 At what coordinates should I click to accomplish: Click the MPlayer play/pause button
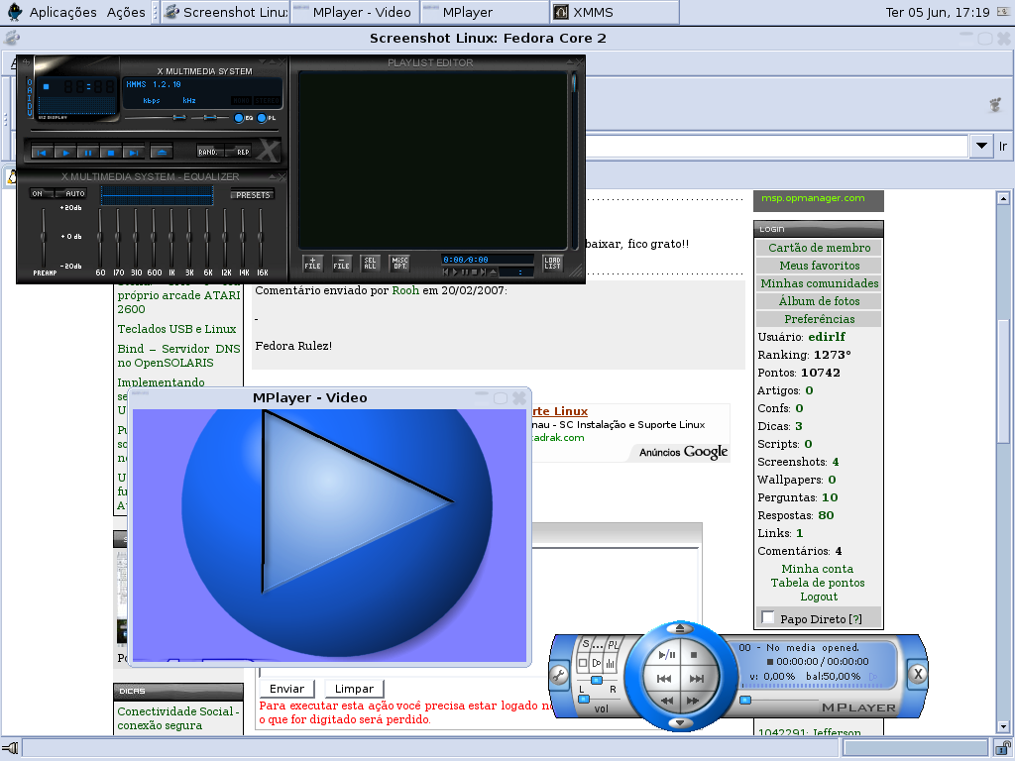pos(666,654)
